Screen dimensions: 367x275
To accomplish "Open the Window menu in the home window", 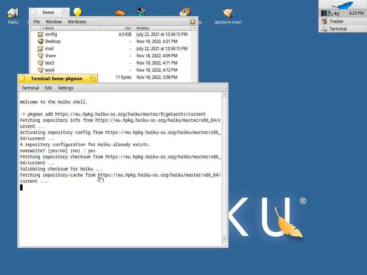I will point(54,22).
